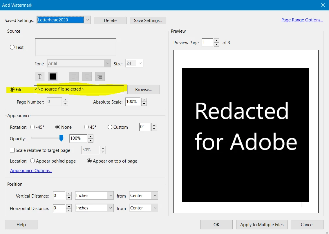Viewport: 329px width, 234px height.
Task: Decrease Vertical Distance value
Action: [69, 198]
